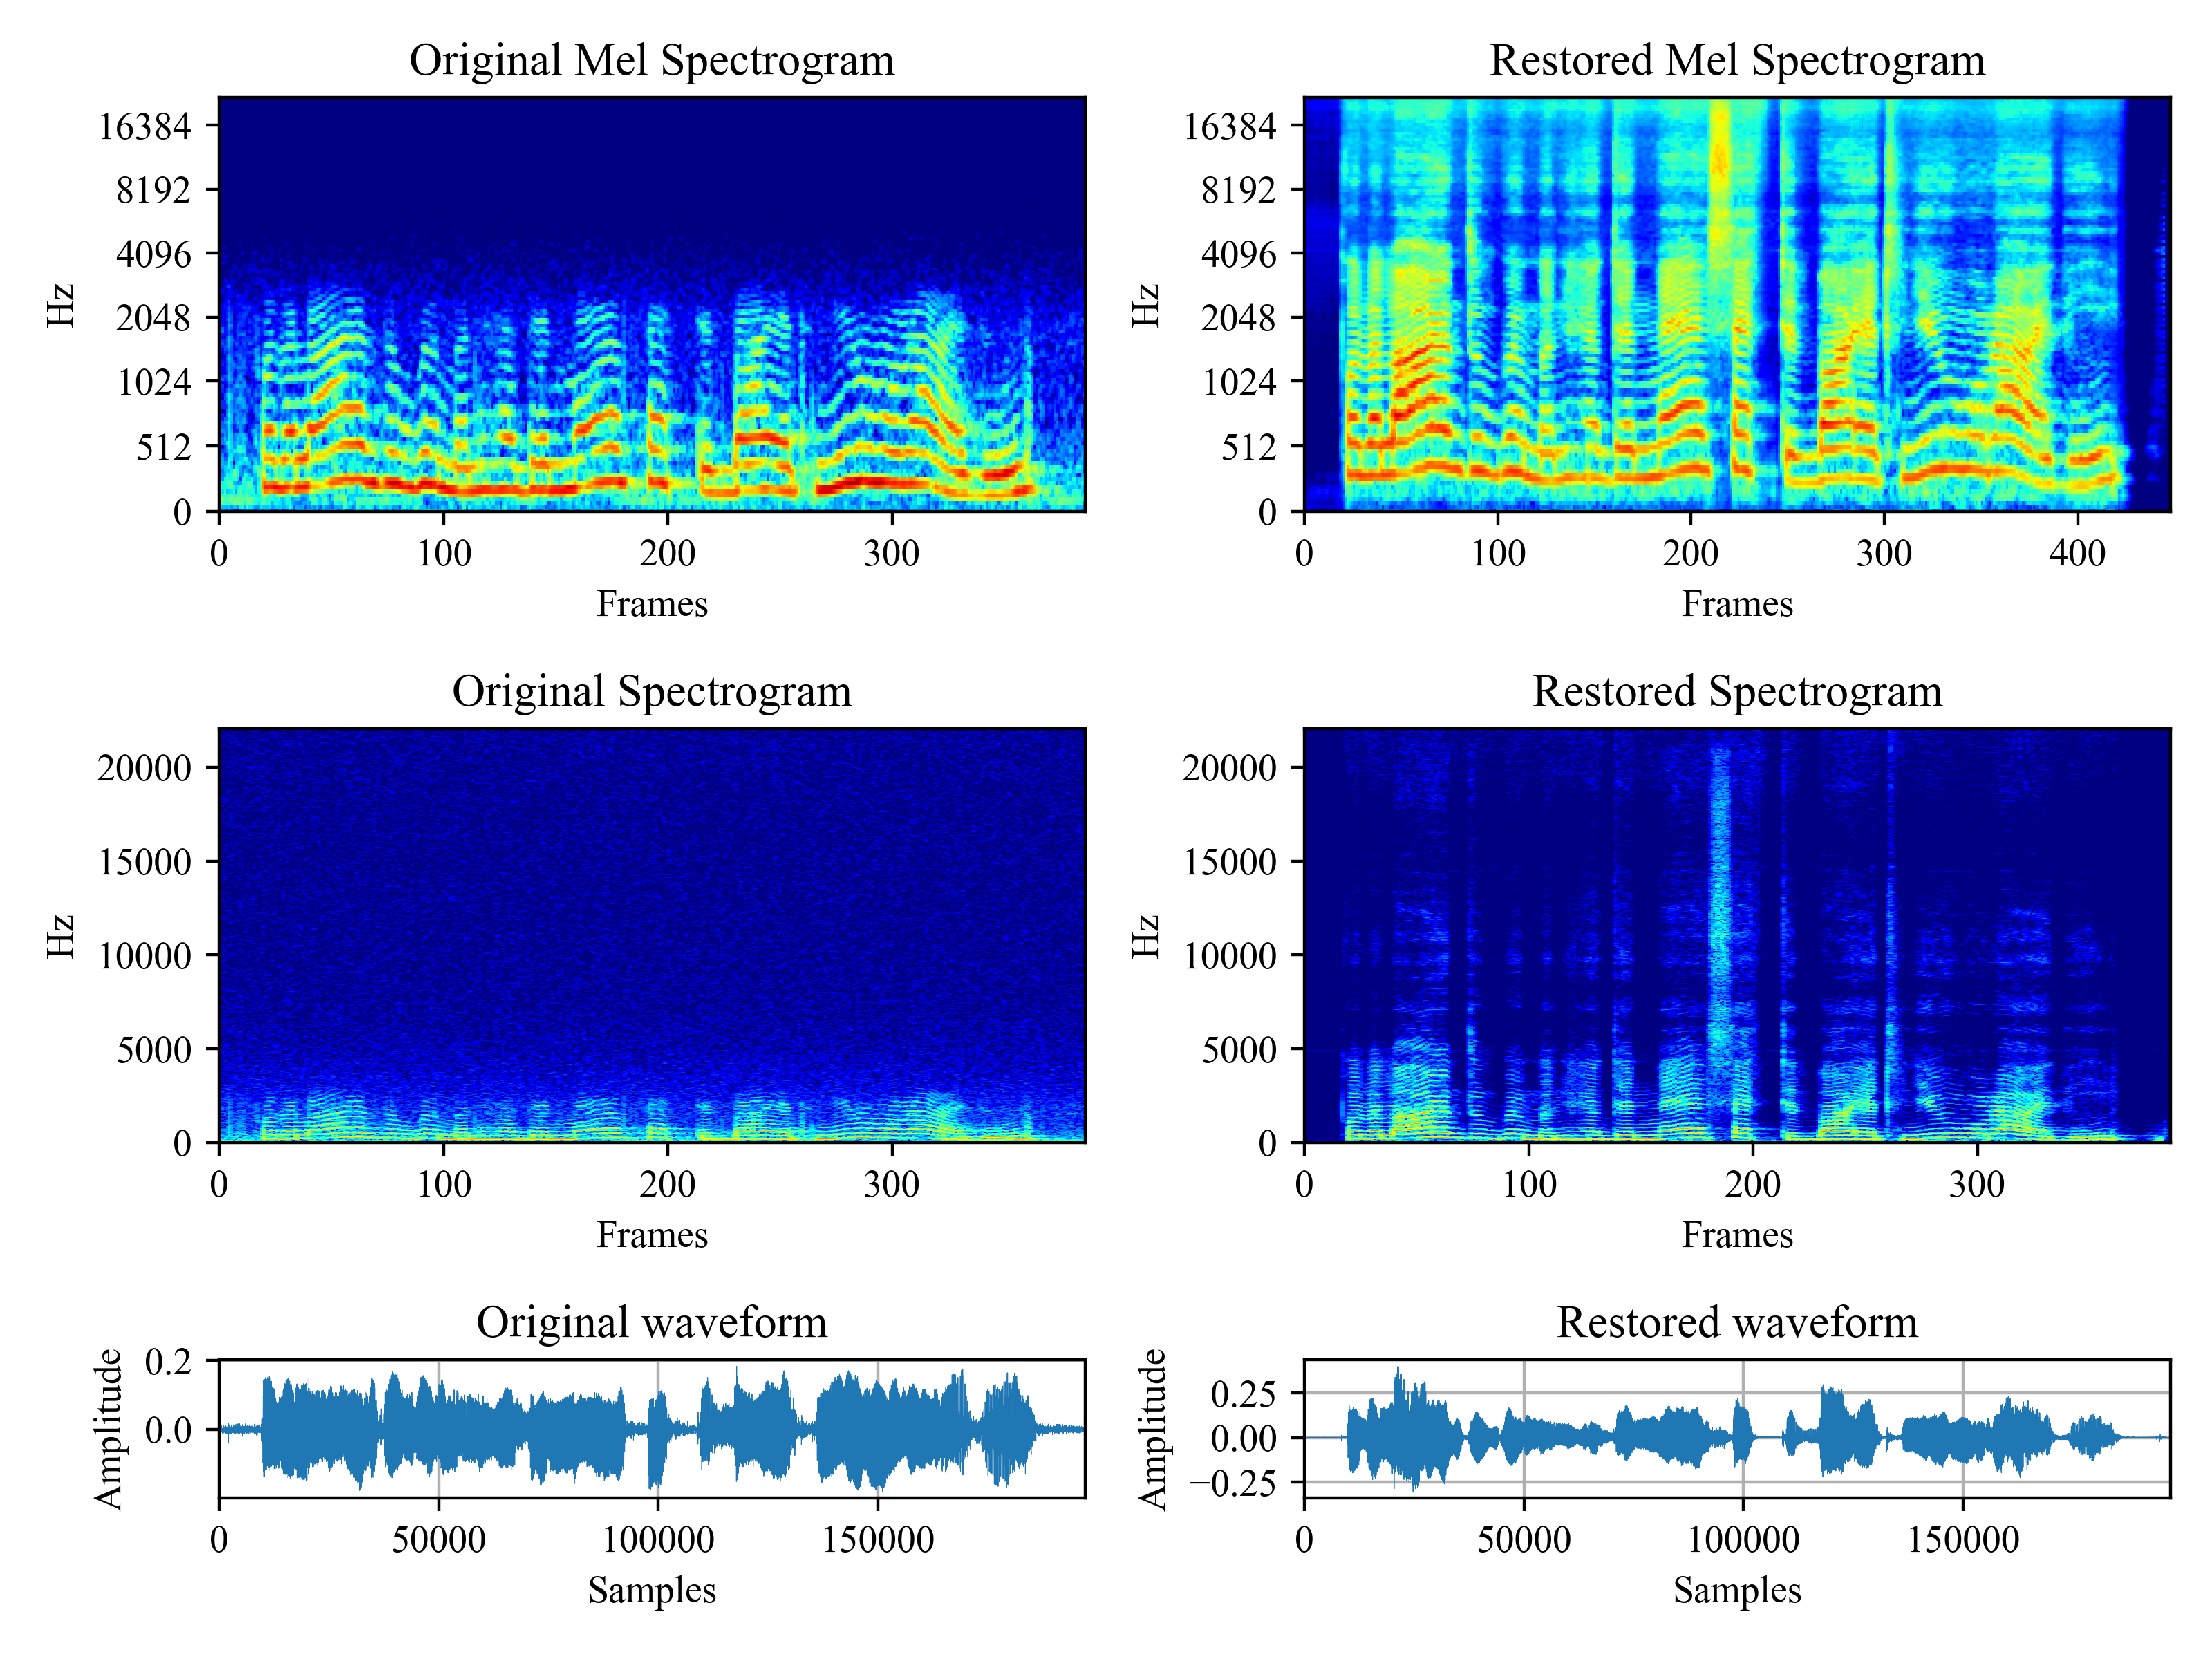2212x1659 pixels.
Task: Click 'Hz' axis label of Restored Mel Spectrogram
Action: coord(1145,305)
